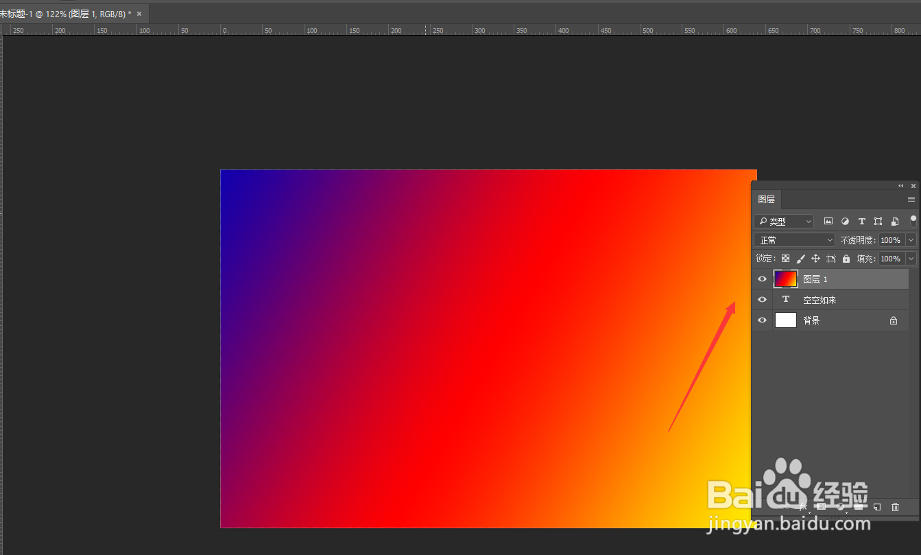The image size is (921, 555).
Task: Open the 类型 filter kind dropdown
Action: tap(784, 222)
